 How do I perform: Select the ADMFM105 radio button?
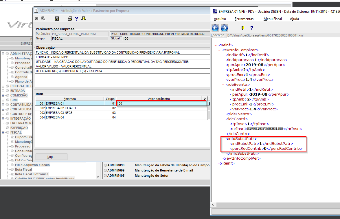point(105,176)
